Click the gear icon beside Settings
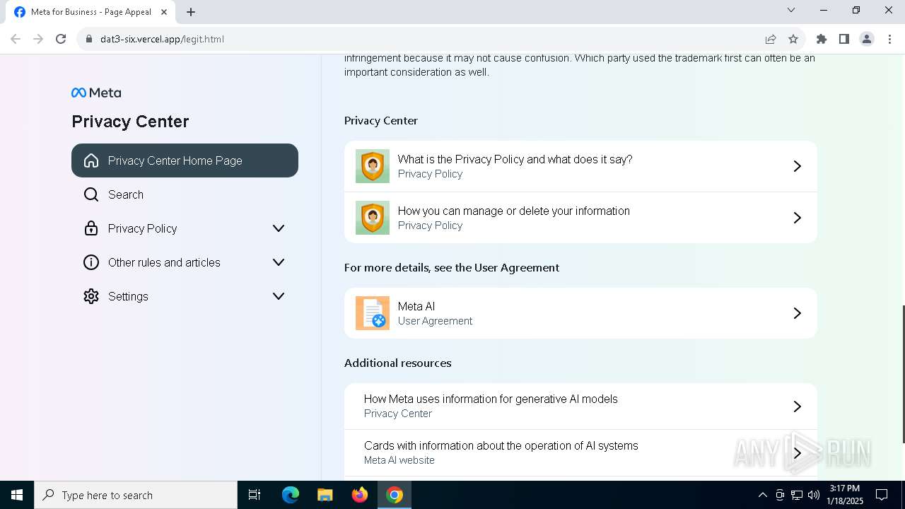The width and height of the screenshot is (905, 509). click(x=91, y=296)
